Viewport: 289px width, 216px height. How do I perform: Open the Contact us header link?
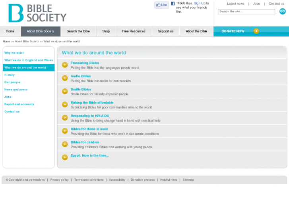(x=276, y=4)
